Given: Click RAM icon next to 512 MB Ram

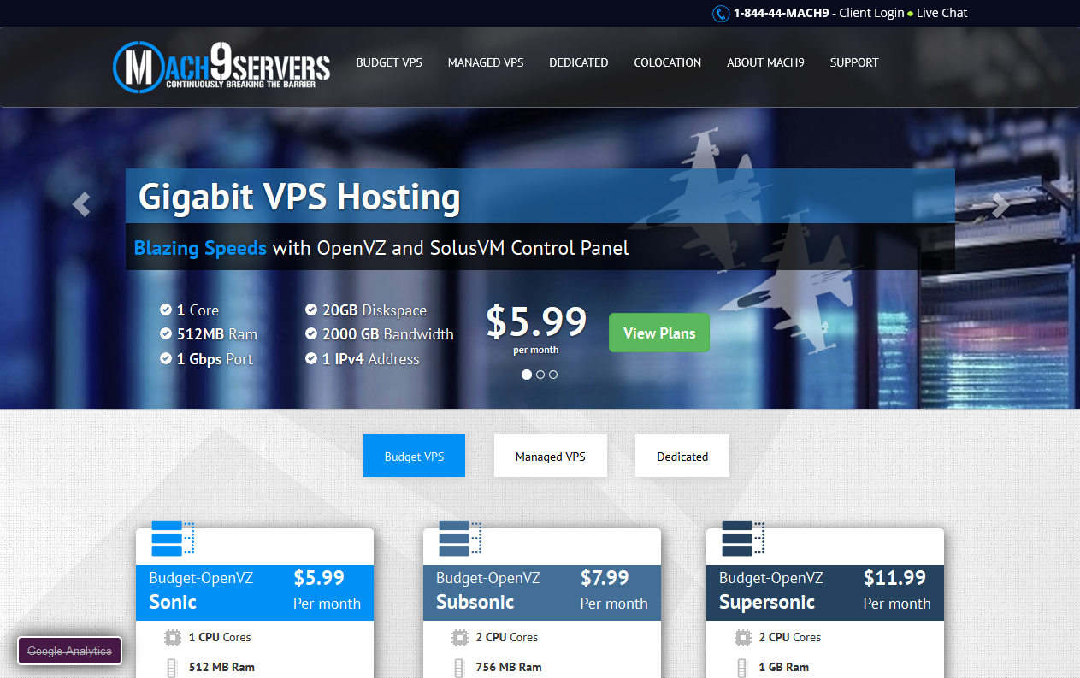Looking at the screenshot, I should 173,668.
